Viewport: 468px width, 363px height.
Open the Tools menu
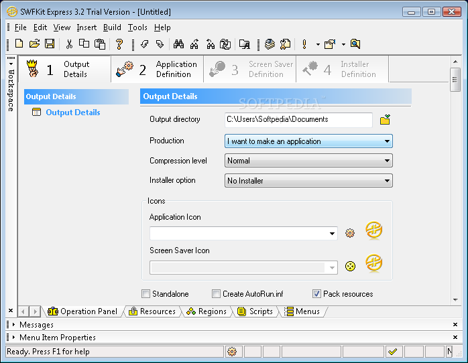click(137, 27)
